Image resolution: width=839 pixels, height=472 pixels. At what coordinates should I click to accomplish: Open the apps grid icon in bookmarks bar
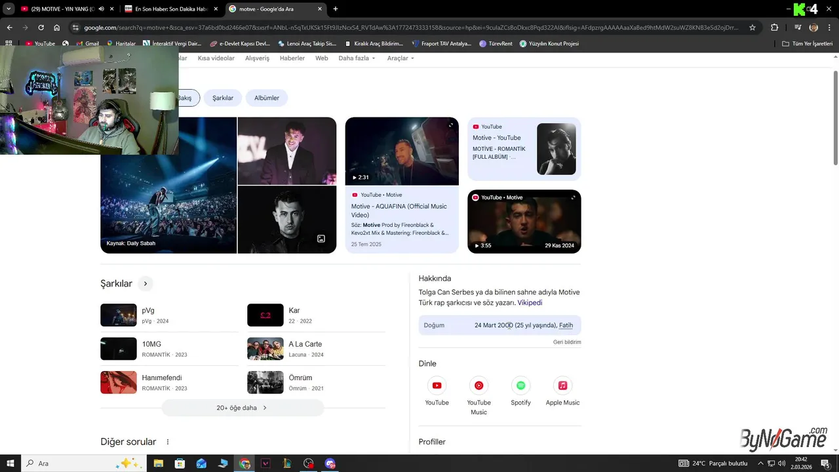tap(9, 43)
